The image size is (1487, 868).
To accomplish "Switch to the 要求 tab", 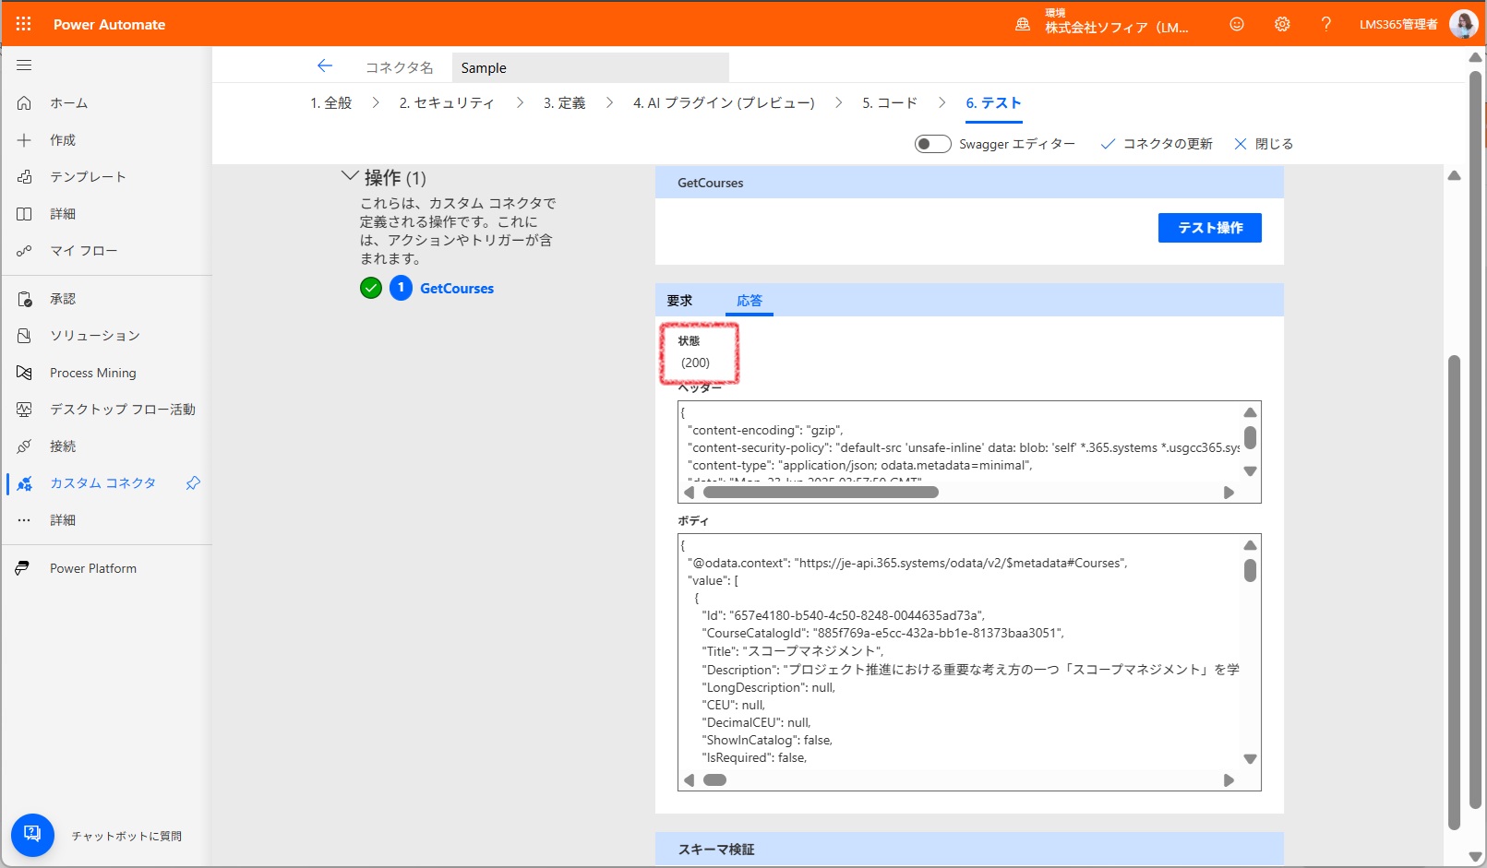I will pyautogui.click(x=679, y=301).
